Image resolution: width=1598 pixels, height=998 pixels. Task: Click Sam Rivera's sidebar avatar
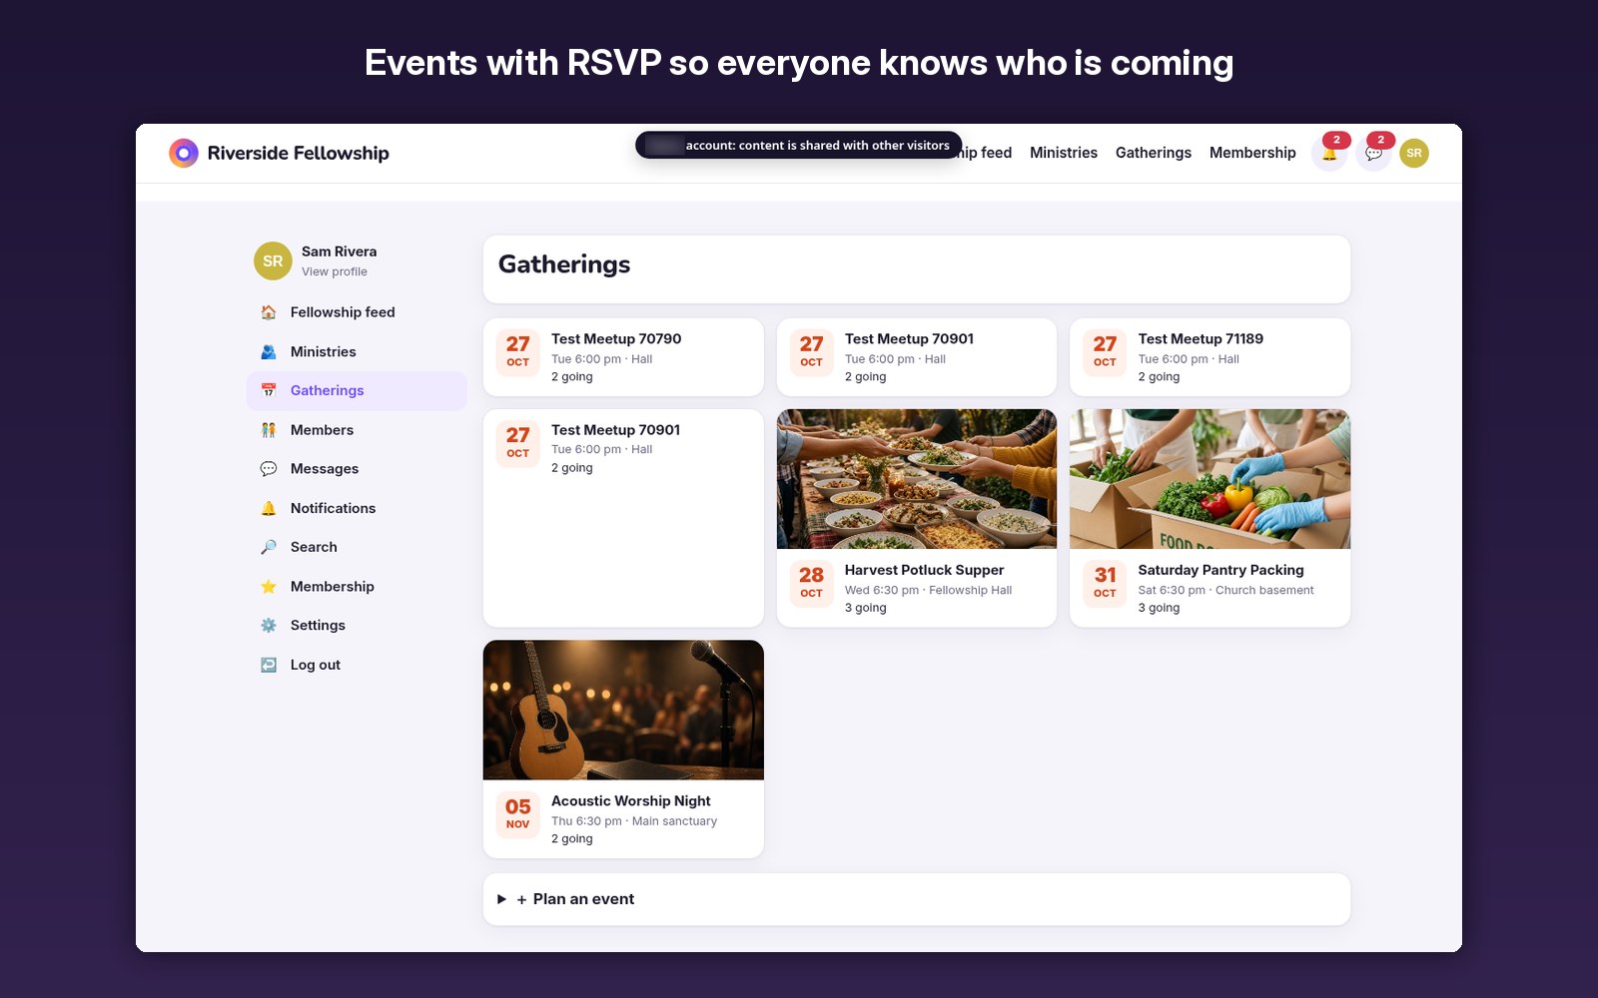(x=273, y=261)
